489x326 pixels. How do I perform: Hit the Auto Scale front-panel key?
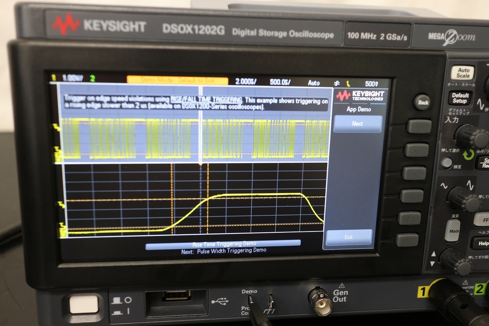pyautogui.click(x=463, y=73)
